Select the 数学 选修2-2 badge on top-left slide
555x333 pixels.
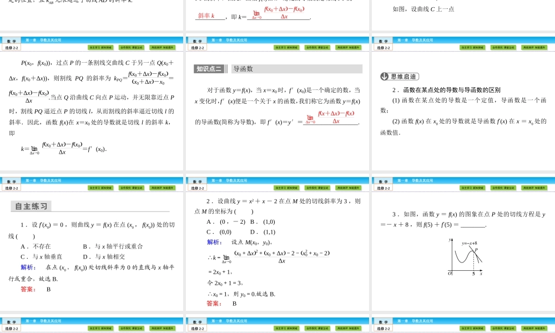(x=11, y=43)
